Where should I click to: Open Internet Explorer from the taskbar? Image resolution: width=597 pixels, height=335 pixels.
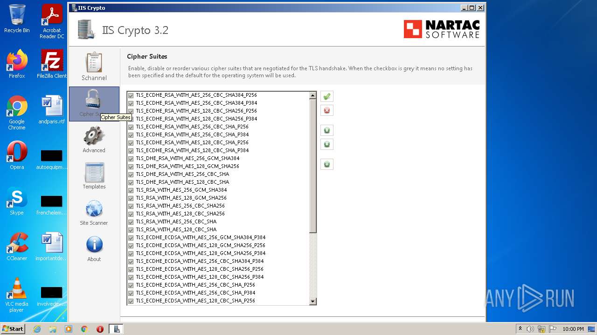click(x=37, y=329)
